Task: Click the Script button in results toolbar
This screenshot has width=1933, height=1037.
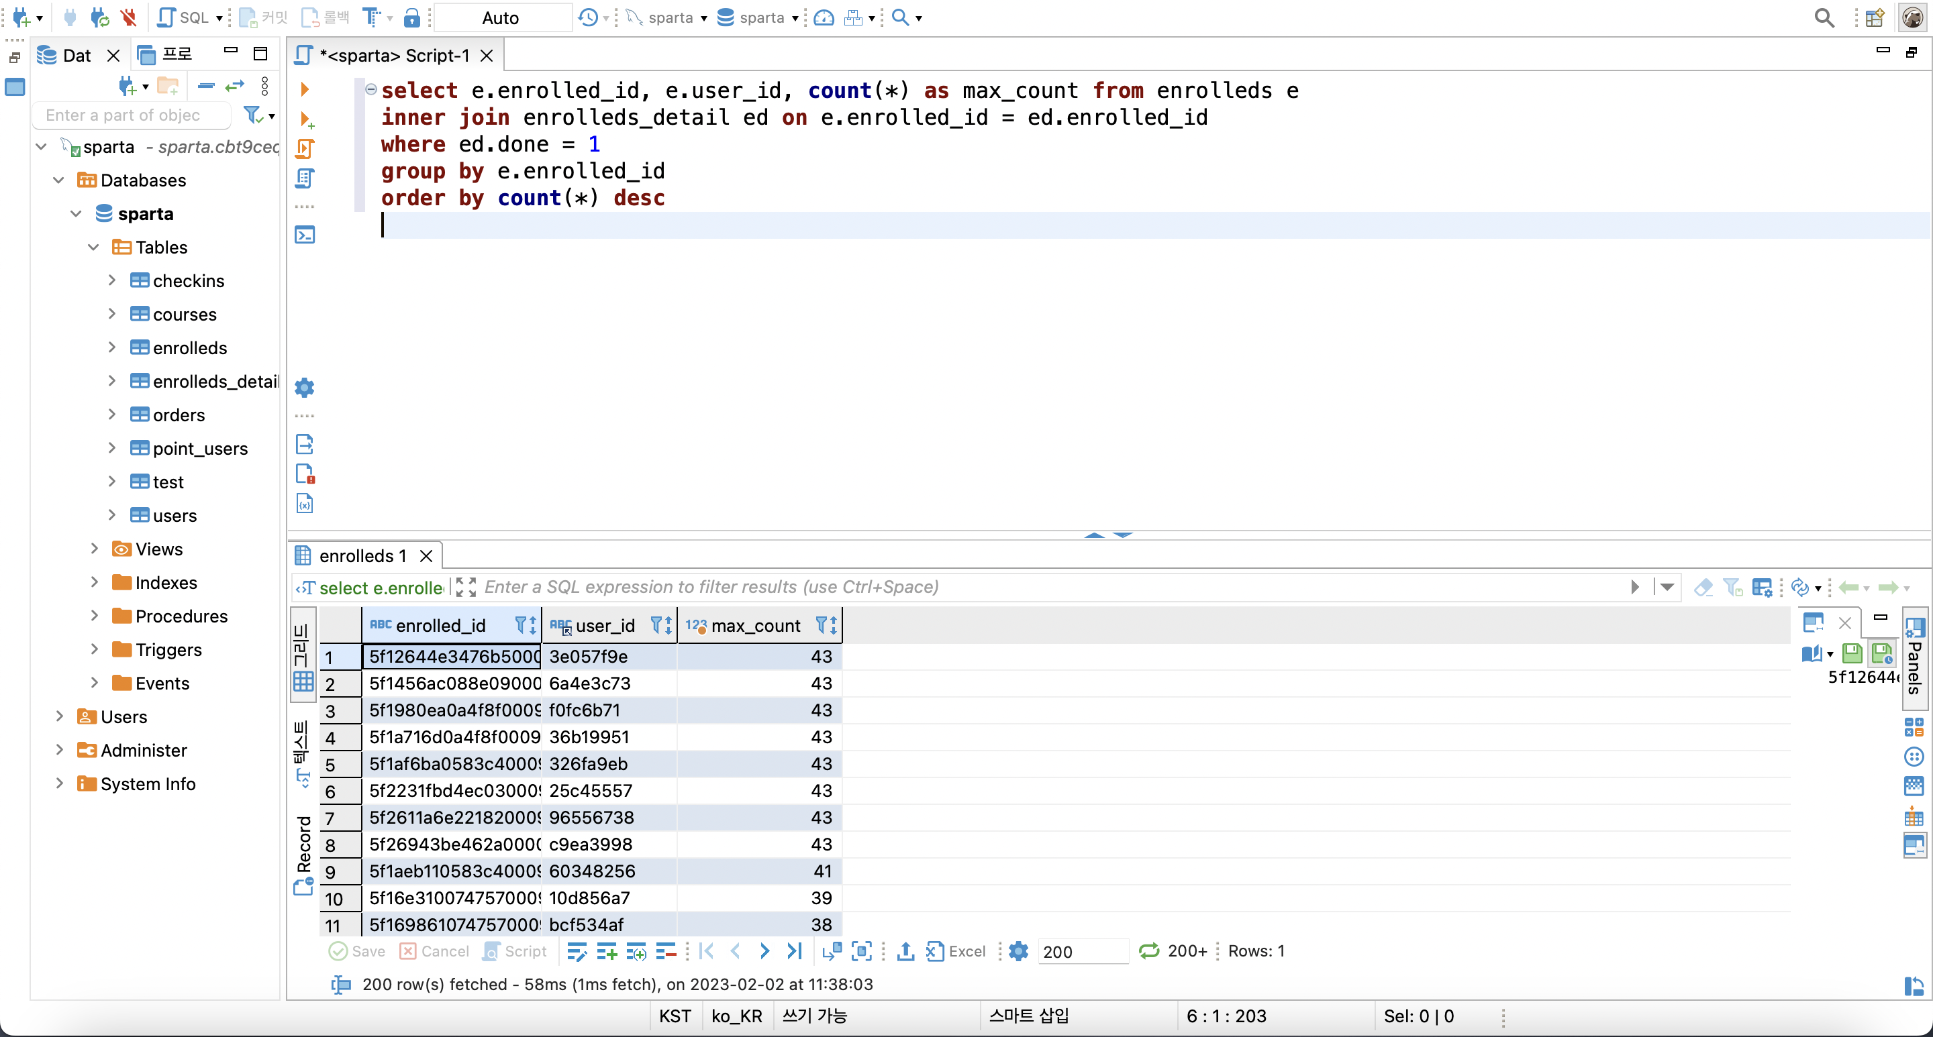Action: [515, 952]
